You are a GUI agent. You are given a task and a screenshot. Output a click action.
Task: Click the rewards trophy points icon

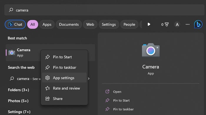[x=165, y=24]
